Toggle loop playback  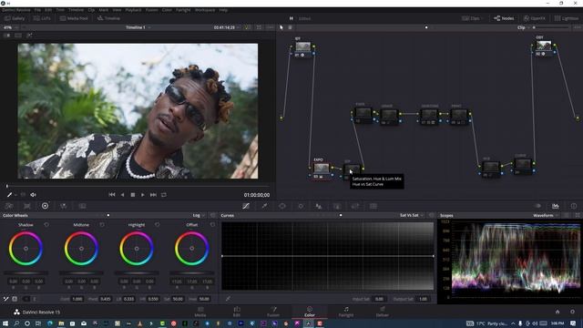tap(164, 194)
